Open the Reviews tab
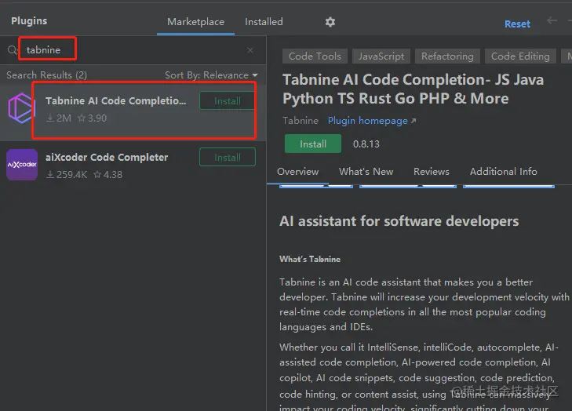Viewport: 572px width, 411px height. 432,172
